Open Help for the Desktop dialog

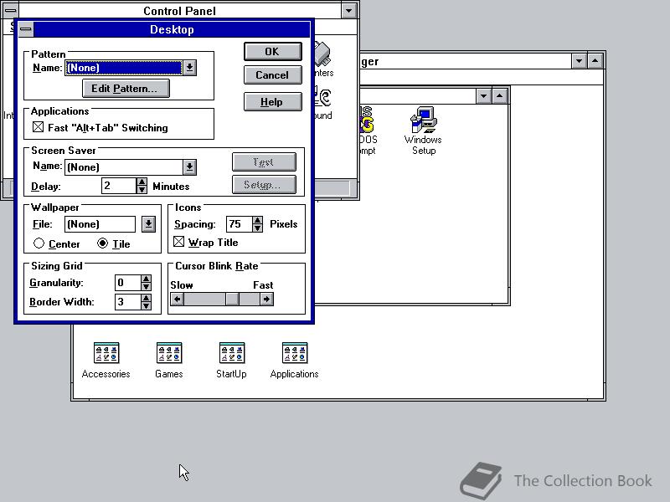tap(273, 101)
